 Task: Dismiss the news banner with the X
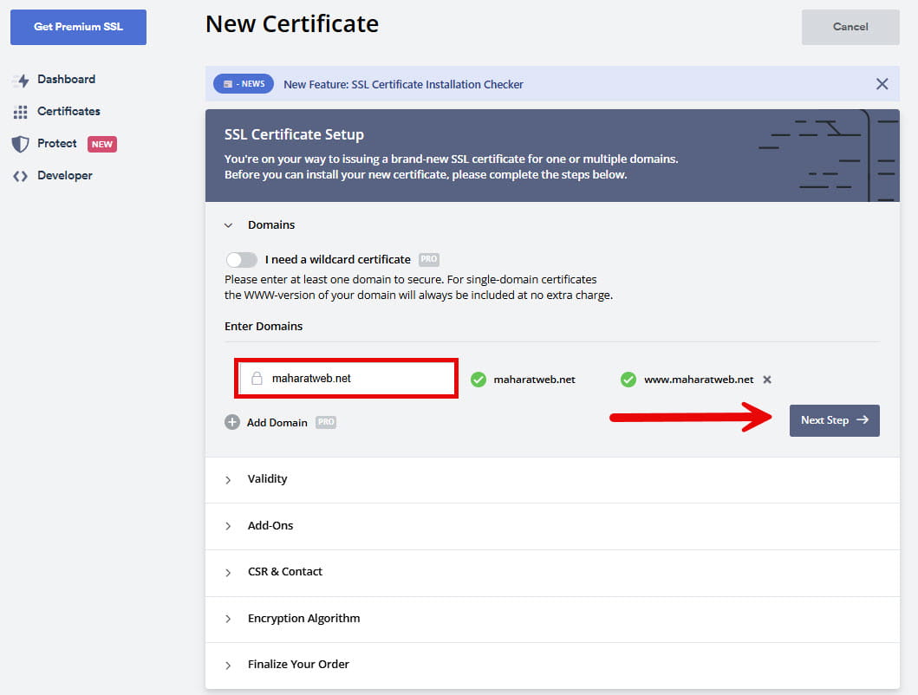pos(882,84)
